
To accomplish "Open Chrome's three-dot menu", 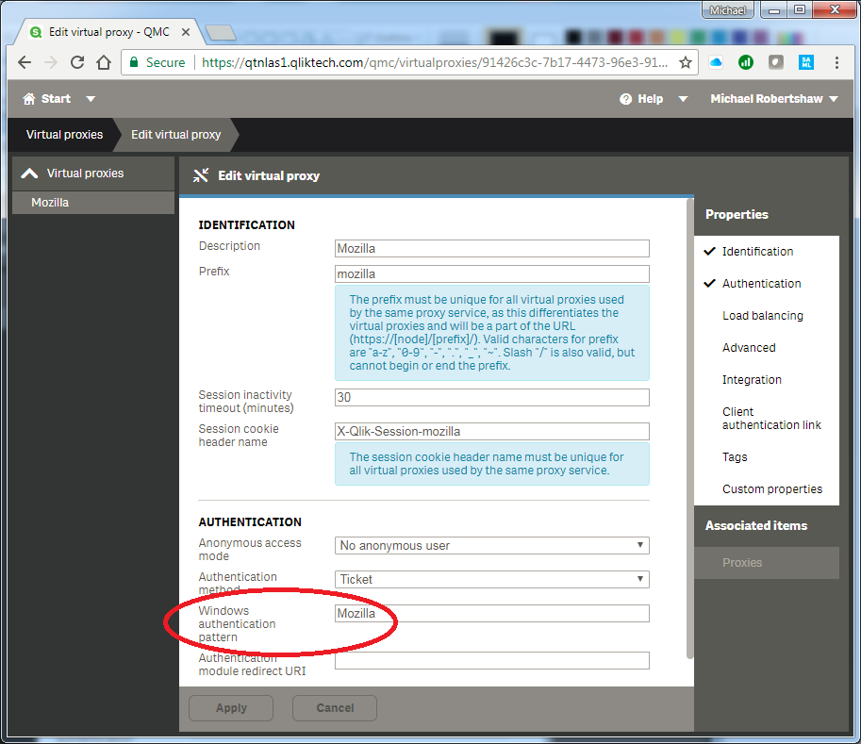I will (836, 62).
